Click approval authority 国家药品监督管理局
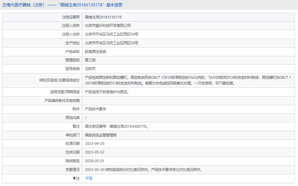Viewport: 298px width, 186px height. point(101,135)
